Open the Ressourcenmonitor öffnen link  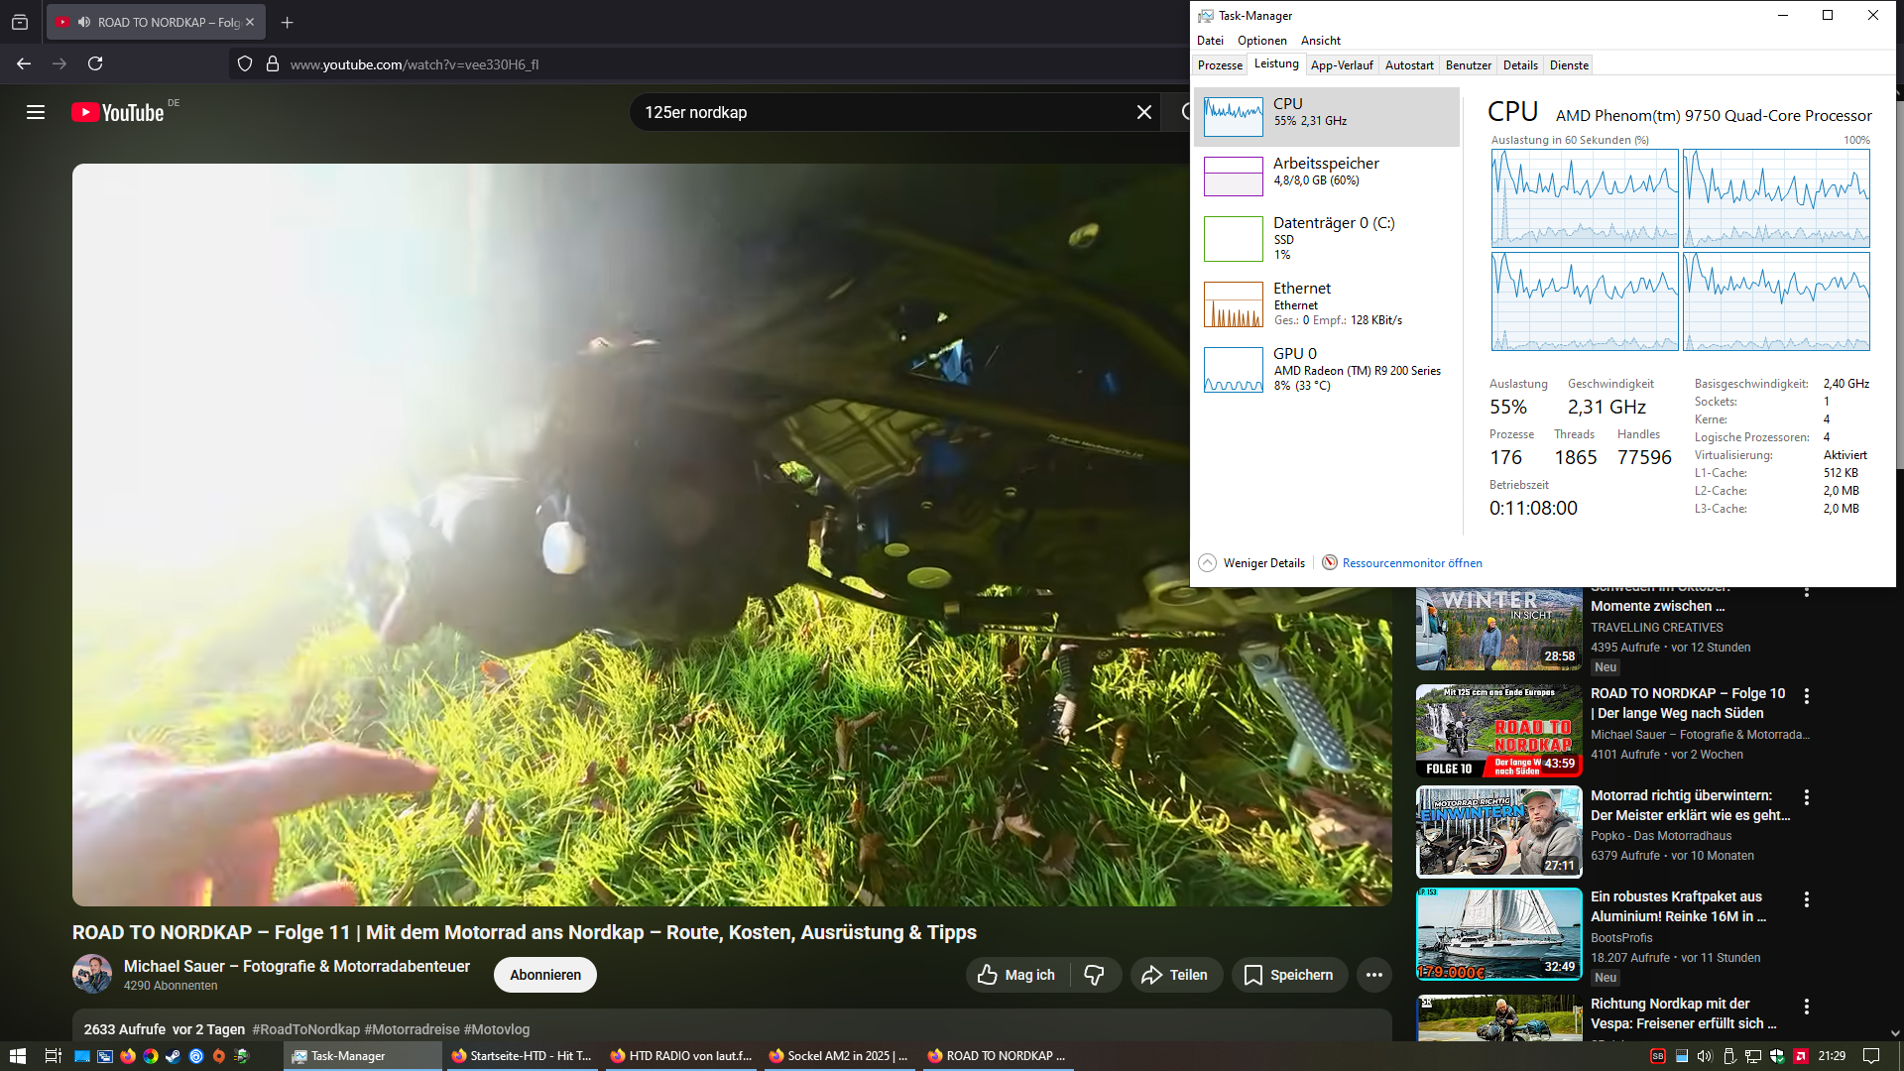[1411, 562]
